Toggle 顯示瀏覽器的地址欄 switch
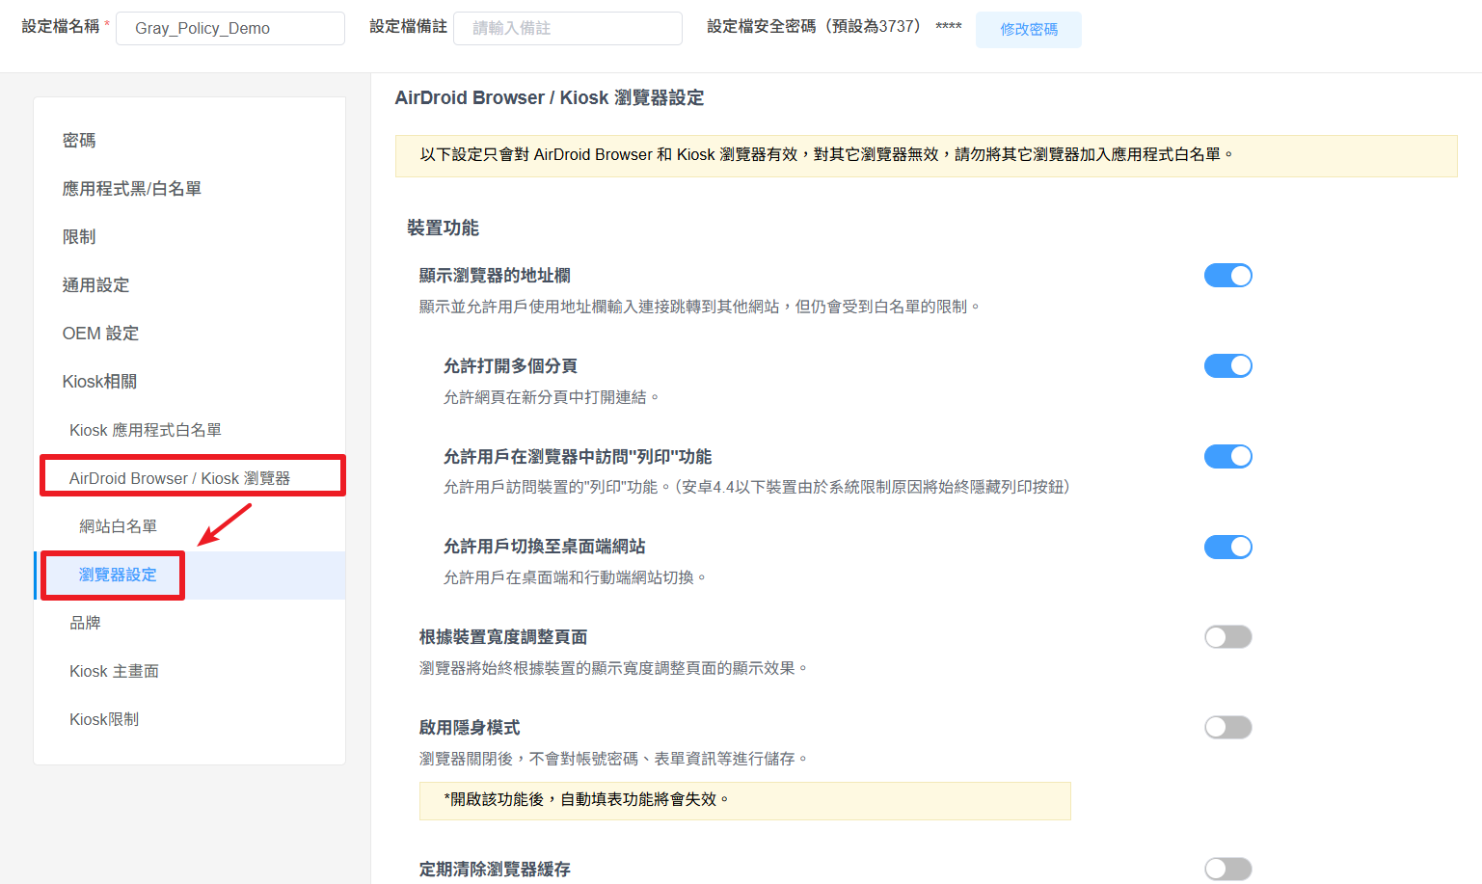The image size is (1482, 884). tap(1227, 276)
